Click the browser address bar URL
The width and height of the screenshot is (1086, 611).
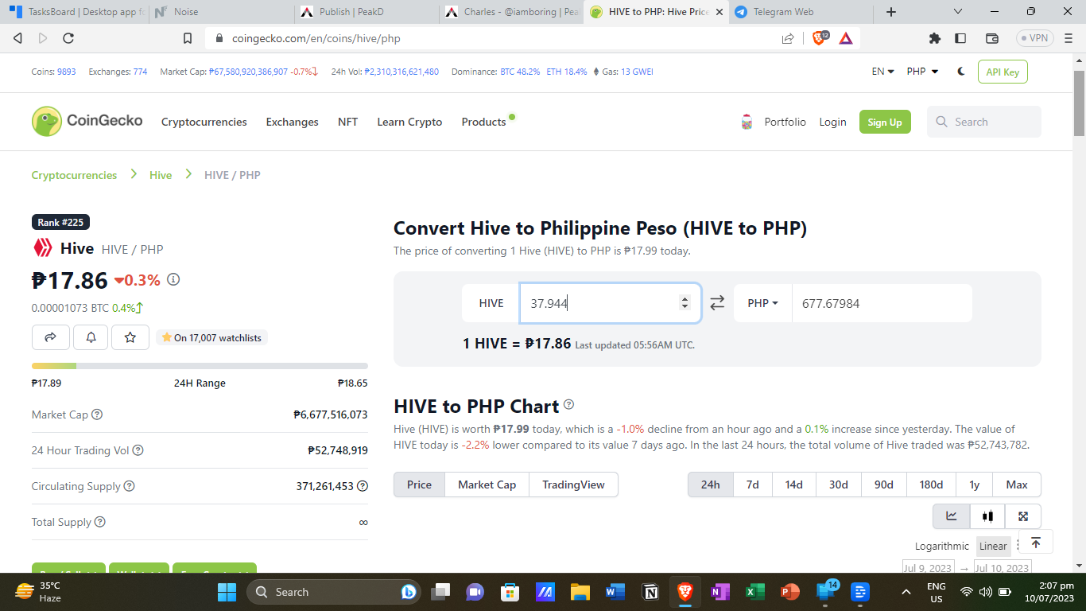(x=316, y=38)
